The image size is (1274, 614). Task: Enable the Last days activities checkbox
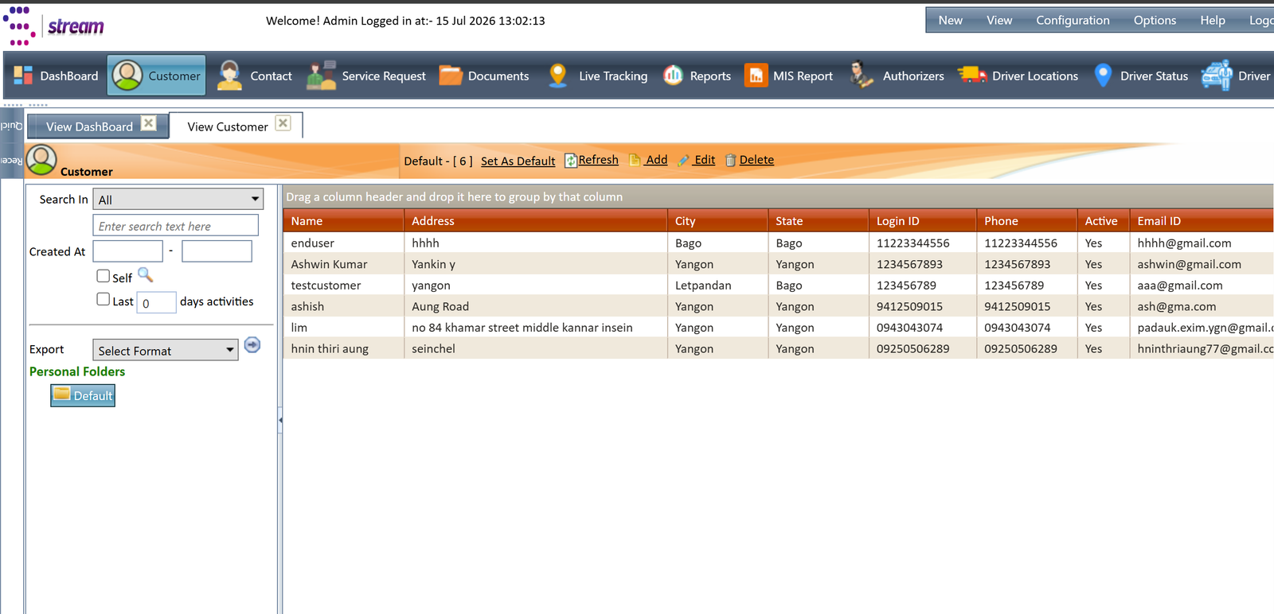pos(103,299)
